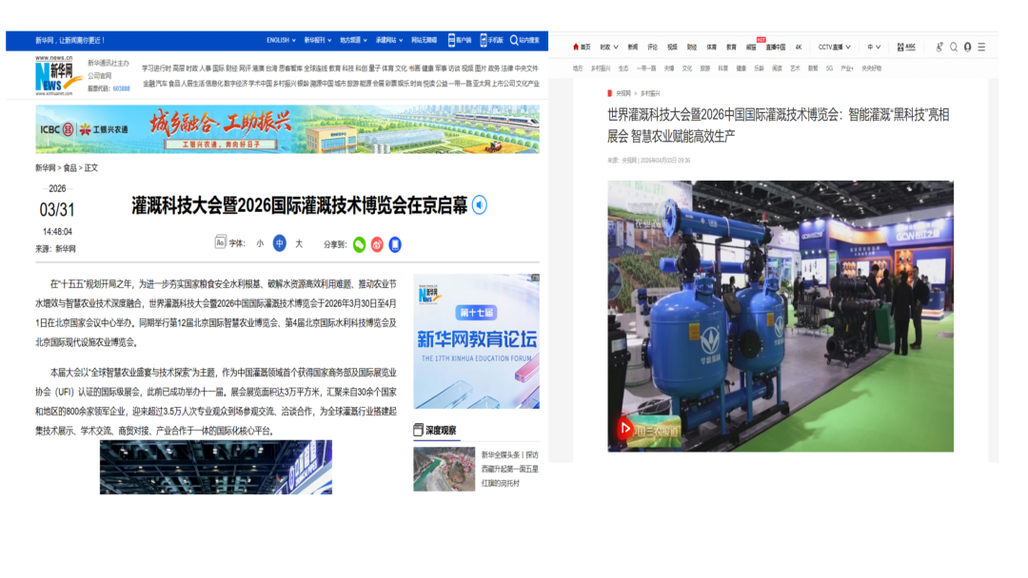The image size is (1028, 578).
Task: Open 一带一路 in CCTV sub-navigation
Action: [645, 68]
